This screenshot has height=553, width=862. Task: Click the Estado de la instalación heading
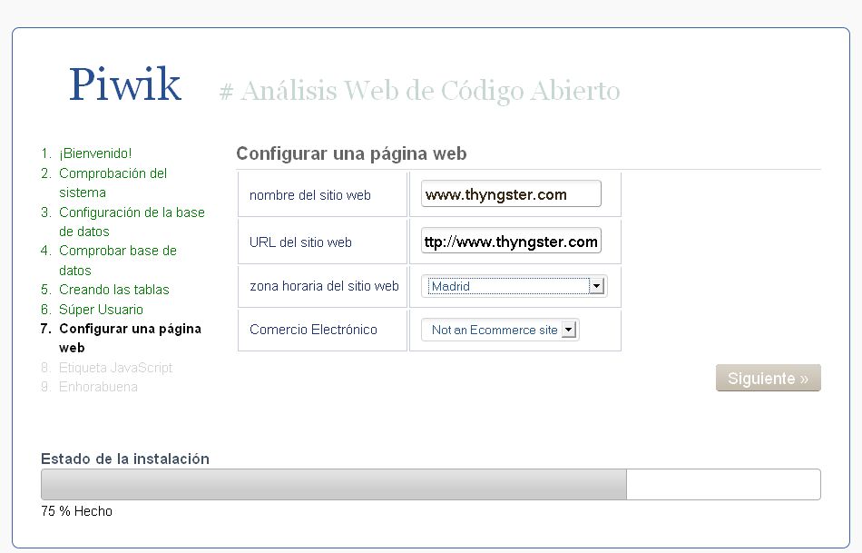point(125,459)
